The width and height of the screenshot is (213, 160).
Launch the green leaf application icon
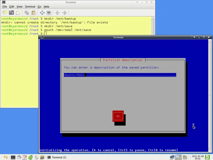point(31,157)
